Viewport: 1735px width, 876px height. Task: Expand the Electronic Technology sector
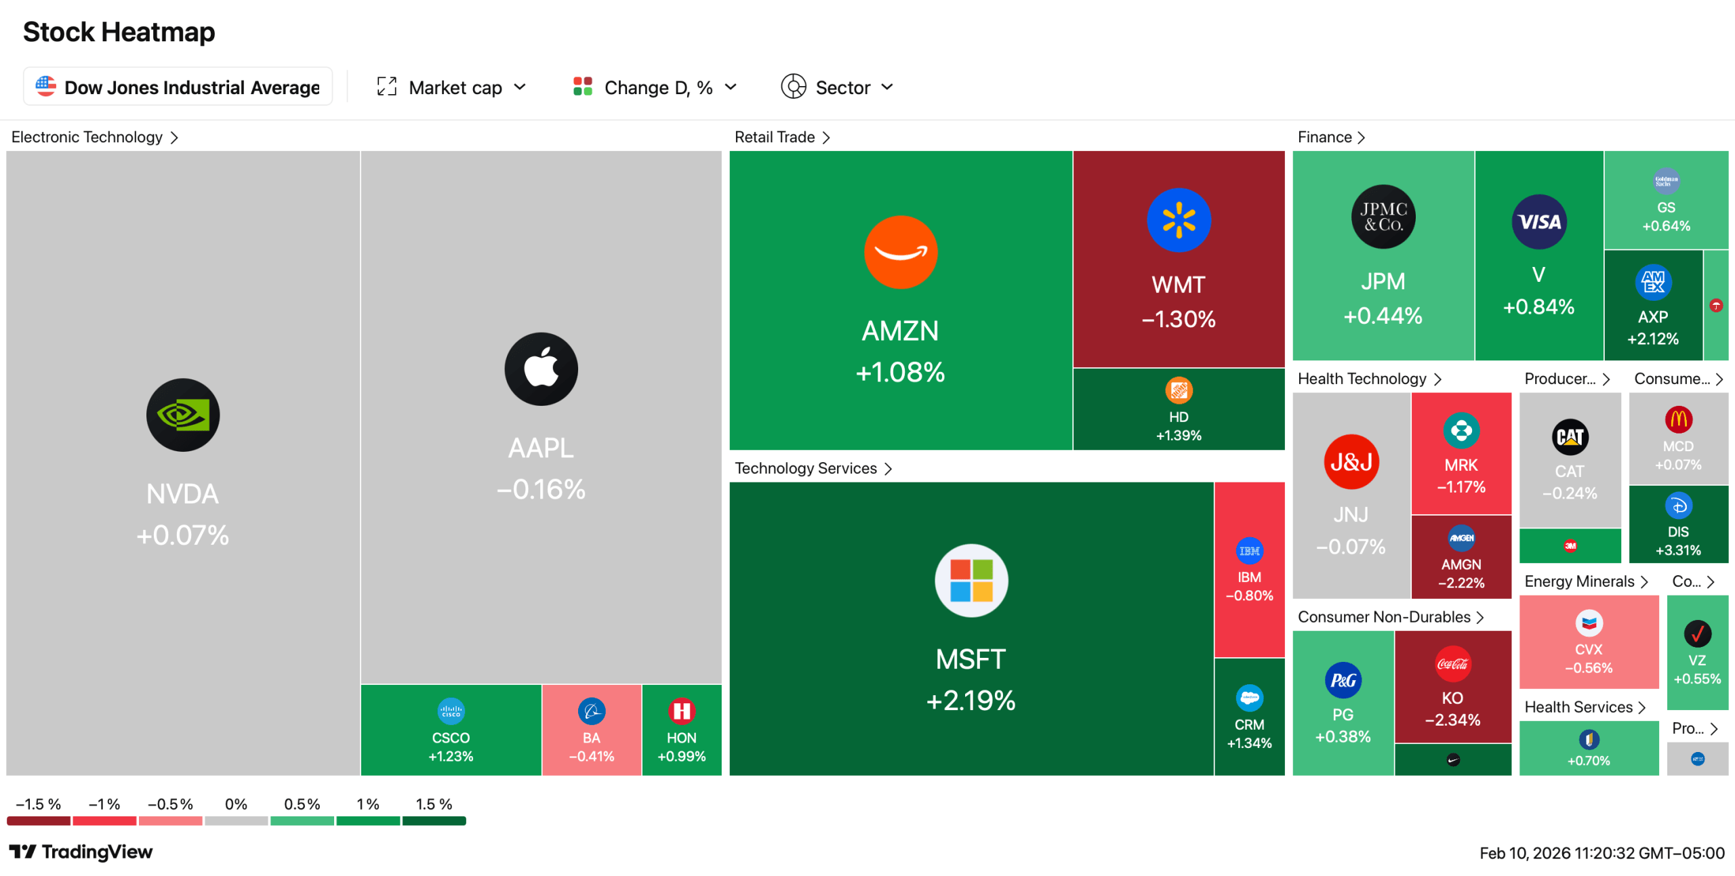(95, 138)
